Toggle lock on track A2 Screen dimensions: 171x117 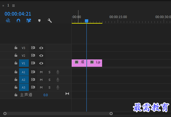point(16,80)
